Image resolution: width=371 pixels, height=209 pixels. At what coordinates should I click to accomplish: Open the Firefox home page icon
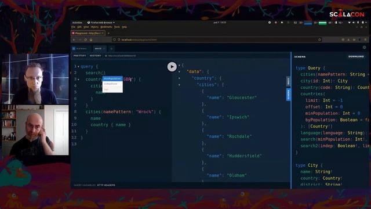tap(91, 40)
